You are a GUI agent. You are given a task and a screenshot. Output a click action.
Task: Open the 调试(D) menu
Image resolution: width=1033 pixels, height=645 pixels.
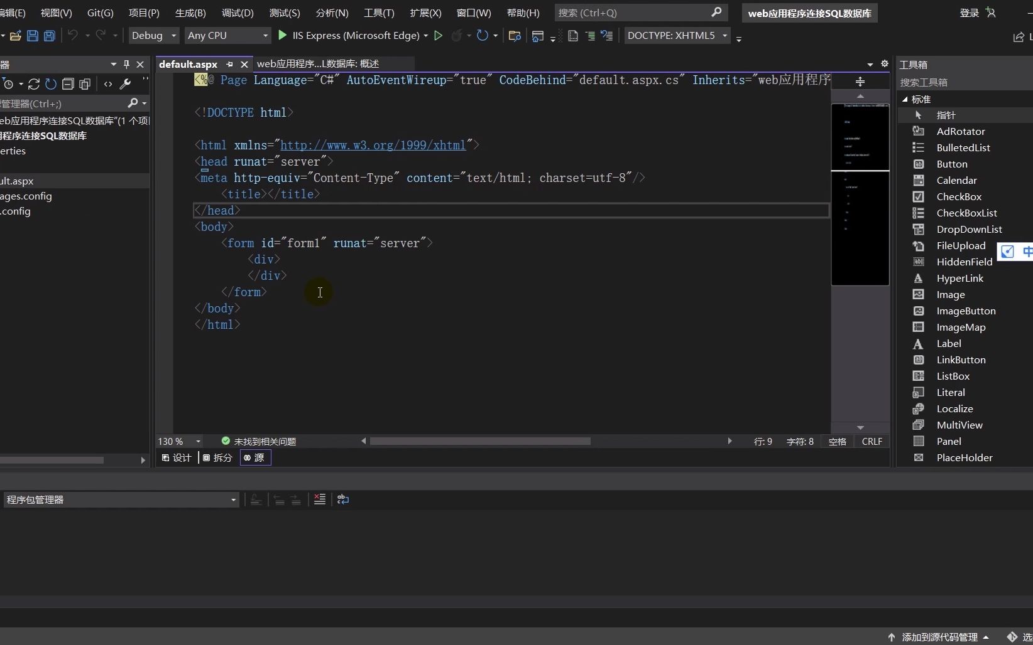tap(238, 13)
